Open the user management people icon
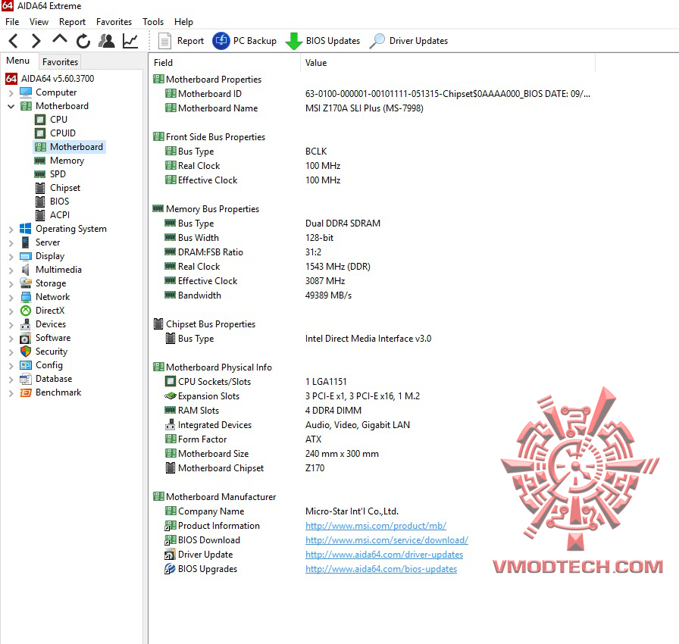This screenshot has height=644, width=679. click(107, 41)
